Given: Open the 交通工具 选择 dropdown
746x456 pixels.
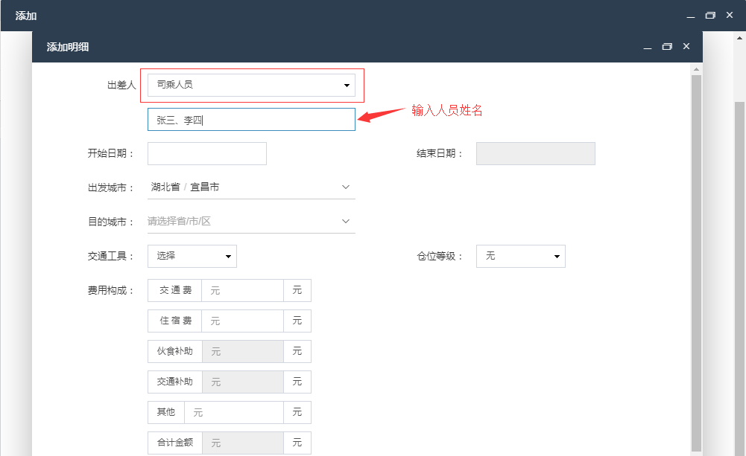Looking at the screenshot, I should [x=192, y=256].
